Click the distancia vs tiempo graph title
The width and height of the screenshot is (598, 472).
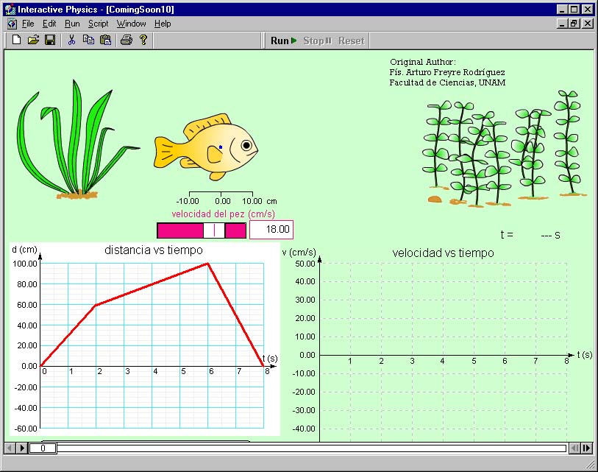click(x=153, y=250)
